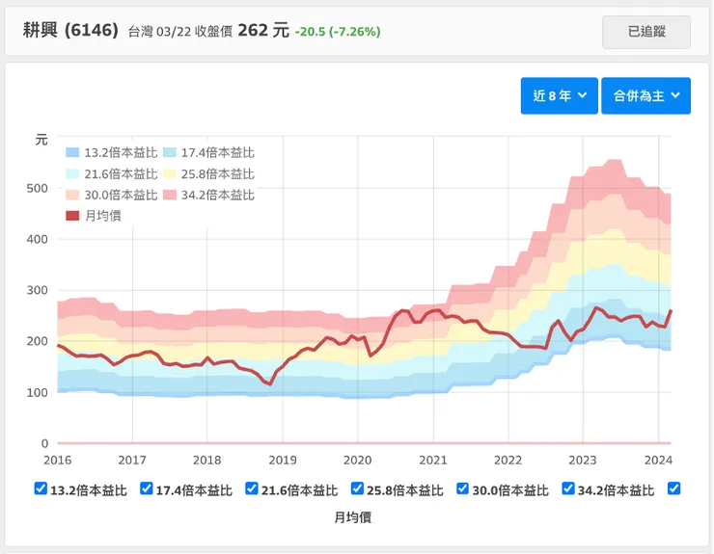Click the closing price 262 元
The height and width of the screenshot is (554, 714).
click(263, 31)
